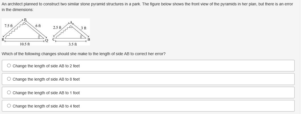The width and height of the screenshot is (301, 114).
Task: Click the angle arc marker at vertex B
Action: 82,37
